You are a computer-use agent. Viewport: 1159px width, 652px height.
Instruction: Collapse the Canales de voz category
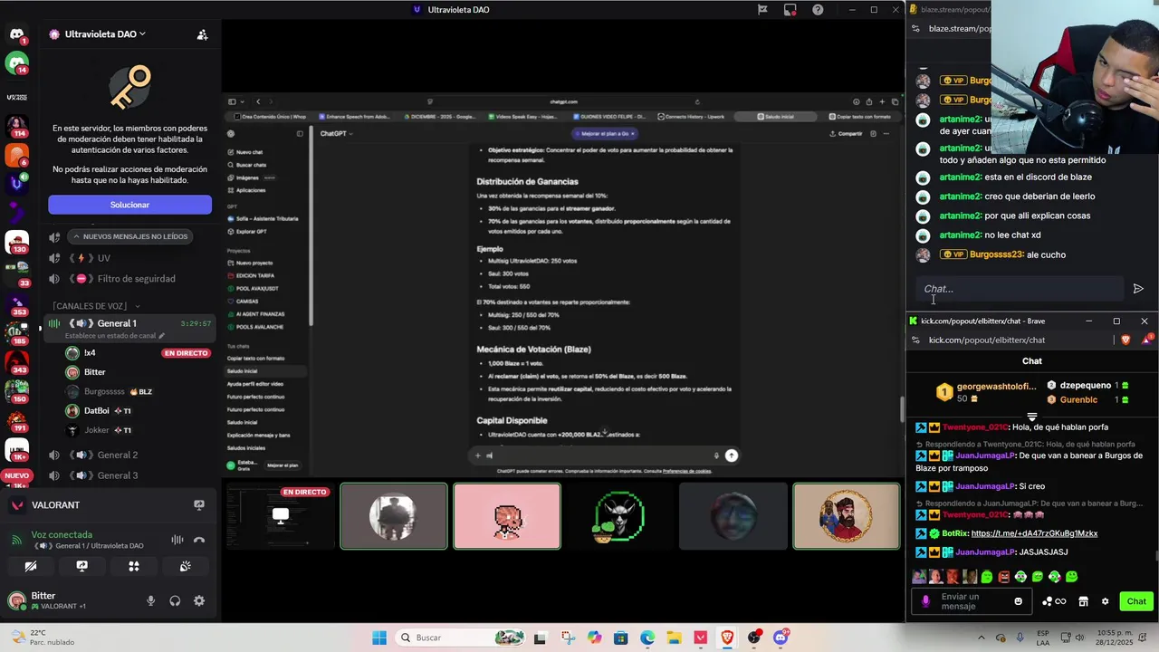pyautogui.click(x=96, y=306)
